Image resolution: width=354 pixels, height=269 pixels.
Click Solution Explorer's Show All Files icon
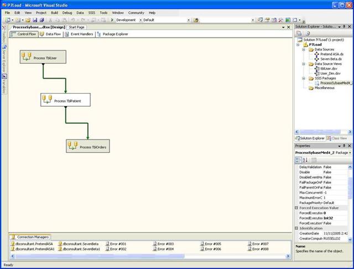coord(308,33)
